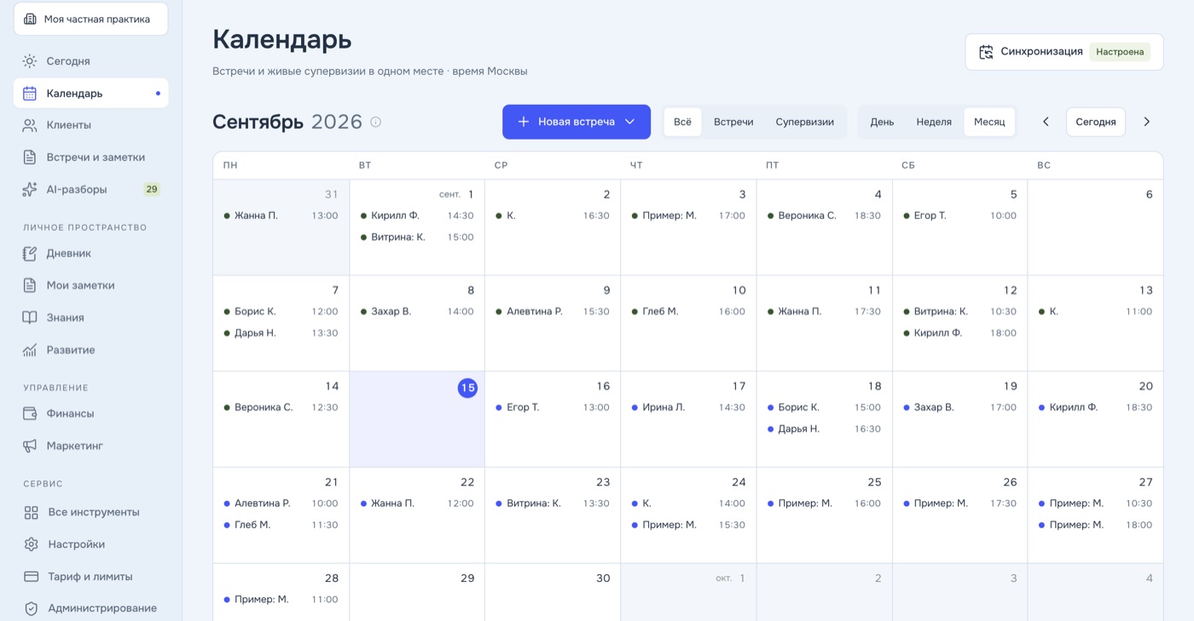
Task: Click the Встречи и заметки document icon
Action: (30, 158)
